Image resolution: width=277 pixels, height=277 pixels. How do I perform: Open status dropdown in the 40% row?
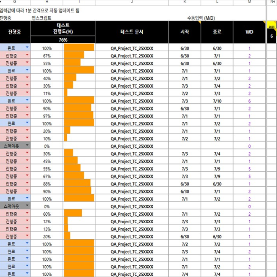pos(27,77)
